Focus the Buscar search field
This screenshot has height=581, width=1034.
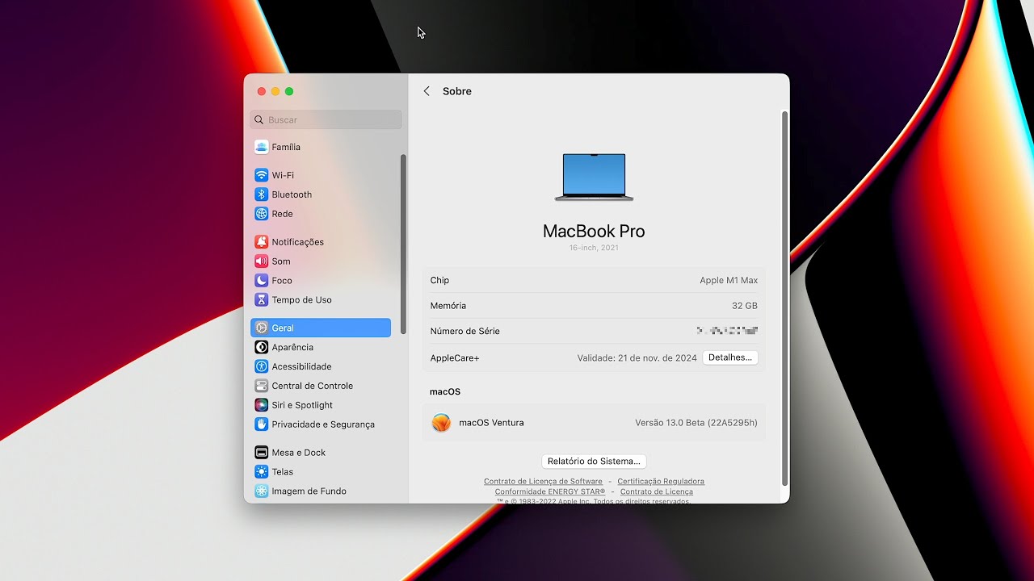click(x=326, y=119)
